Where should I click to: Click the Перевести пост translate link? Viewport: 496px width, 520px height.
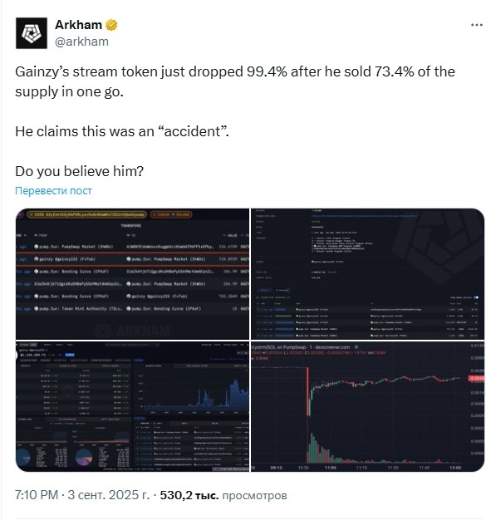click(53, 191)
